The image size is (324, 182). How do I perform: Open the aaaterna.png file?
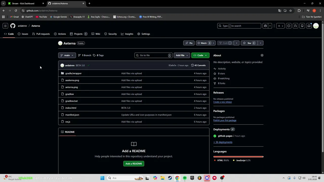click(72, 80)
